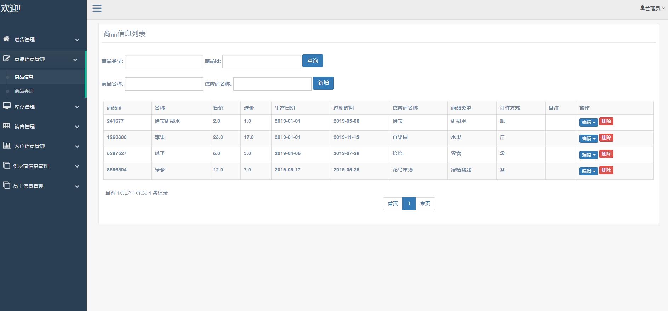This screenshot has width=668, height=311.
Task: Open 编辑 dropdown for 绿萝 row
Action: point(588,171)
